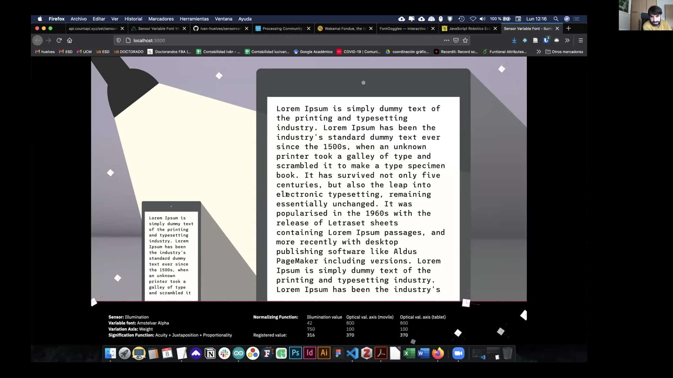Image resolution: width=673 pixels, height=378 pixels.
Task: Open the Marcadores menu
Action: pyautogui.click(x=161, y=19)
